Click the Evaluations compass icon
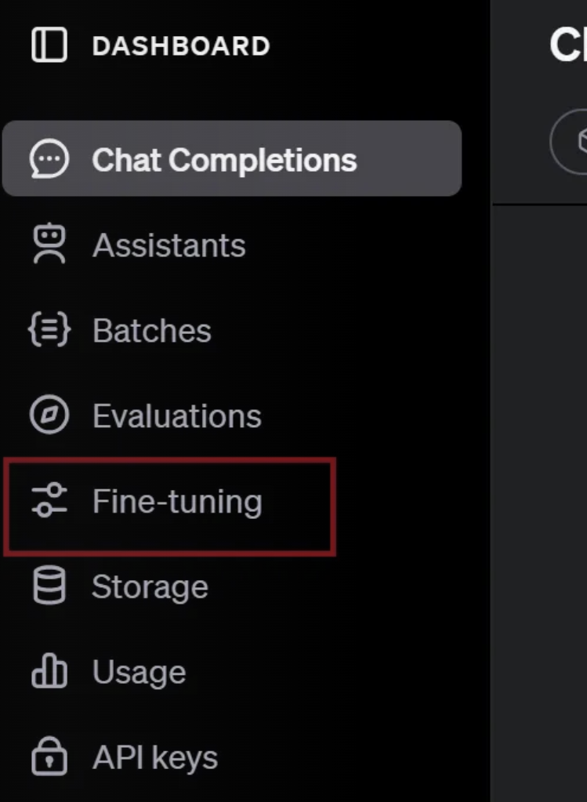Image resolution: width=587 pixels, height=802 pixels. tap(49, 415)
